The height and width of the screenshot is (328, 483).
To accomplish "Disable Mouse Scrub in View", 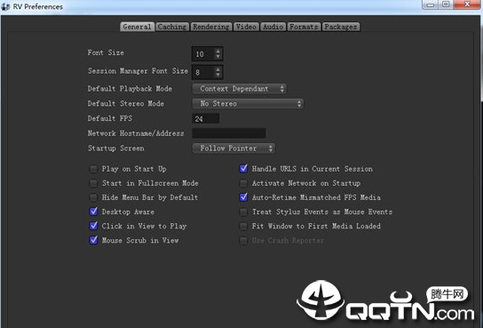I will coord(93,240).
